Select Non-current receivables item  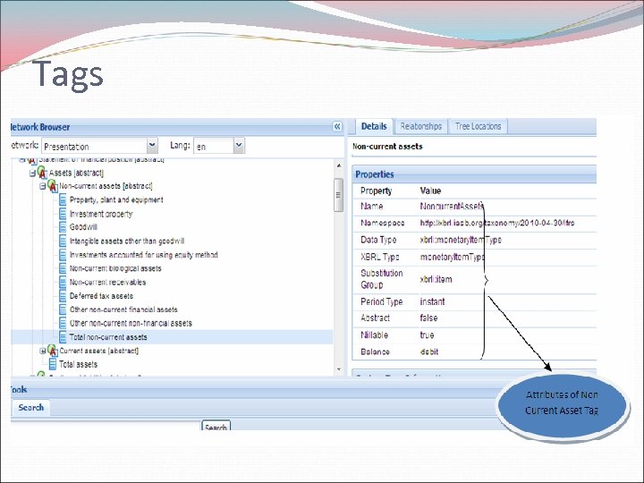[x=107, y=282]
